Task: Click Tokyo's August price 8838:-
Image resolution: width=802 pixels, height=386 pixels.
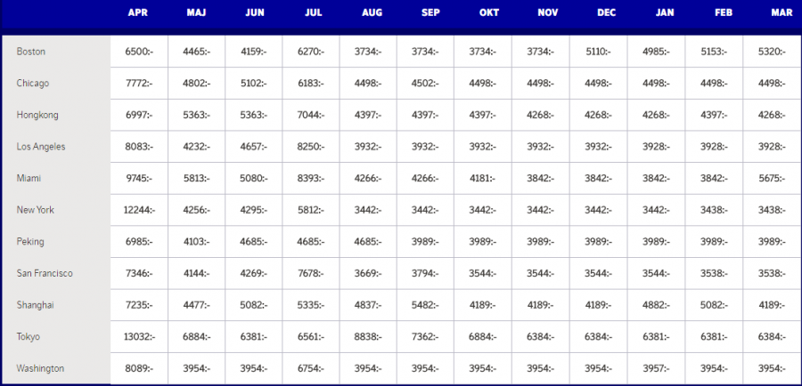Action: tap(368, 336)
